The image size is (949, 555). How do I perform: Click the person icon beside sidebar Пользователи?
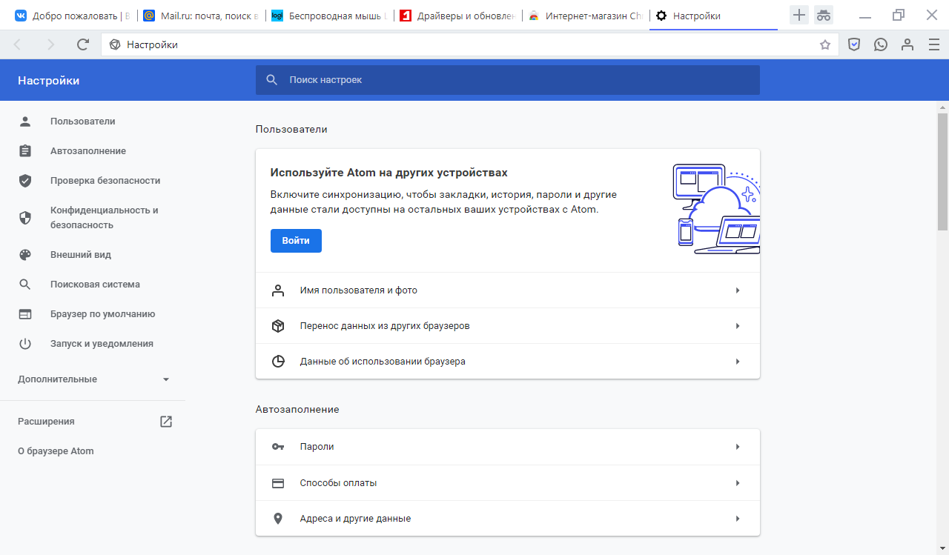[25, 121]
